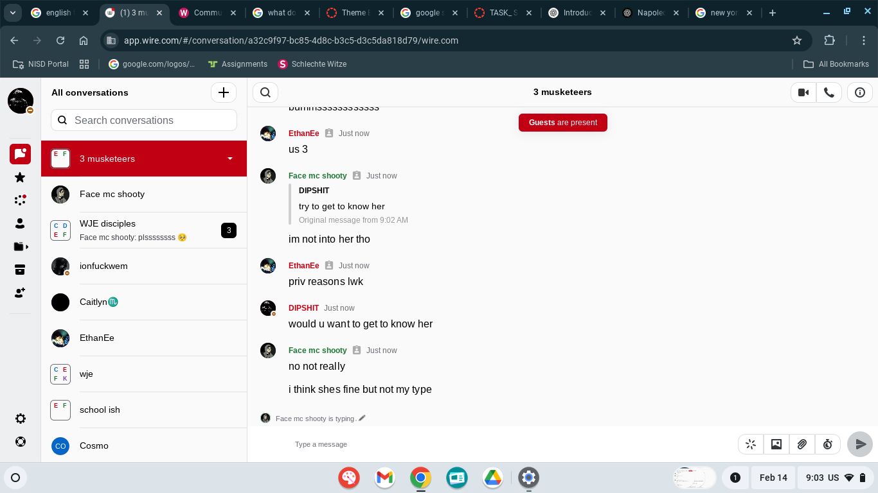Open the All Bookmarks folder

point(836,64)
